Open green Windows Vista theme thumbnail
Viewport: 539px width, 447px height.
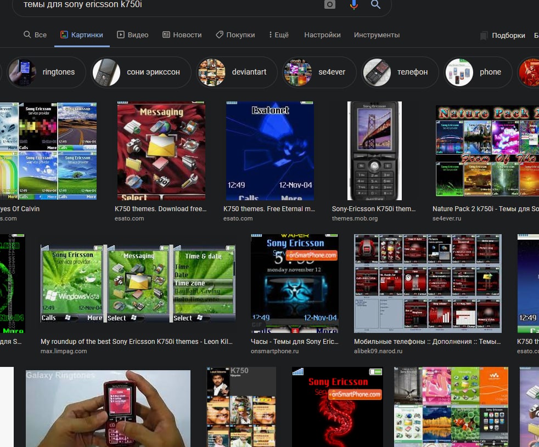[138, 284]
